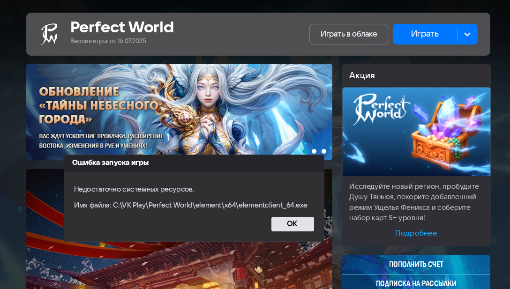This screenshot has width=510, height=289.
Task: Select the middle carousel dot on banner
Action: pyautogui.click(x=314, y=151)
